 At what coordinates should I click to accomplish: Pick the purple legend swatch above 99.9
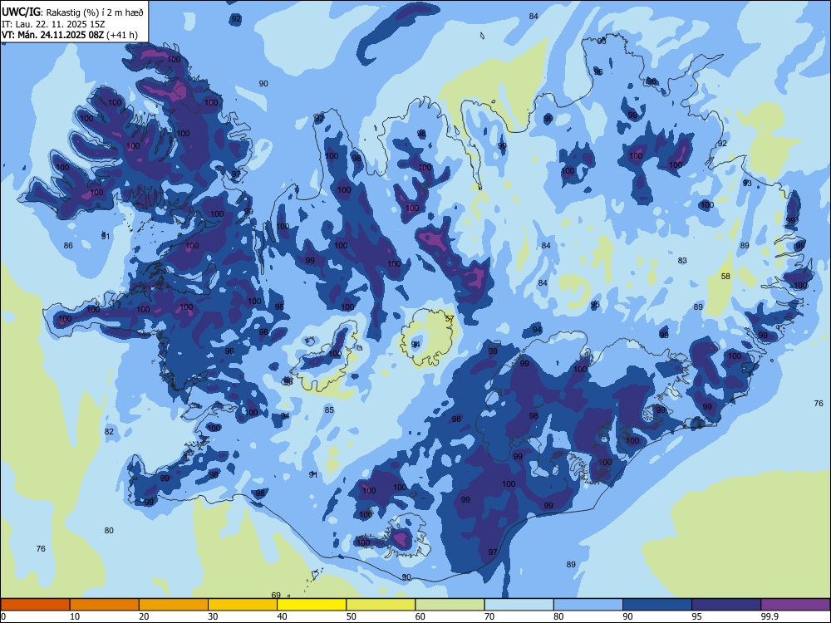coord(795,605)
